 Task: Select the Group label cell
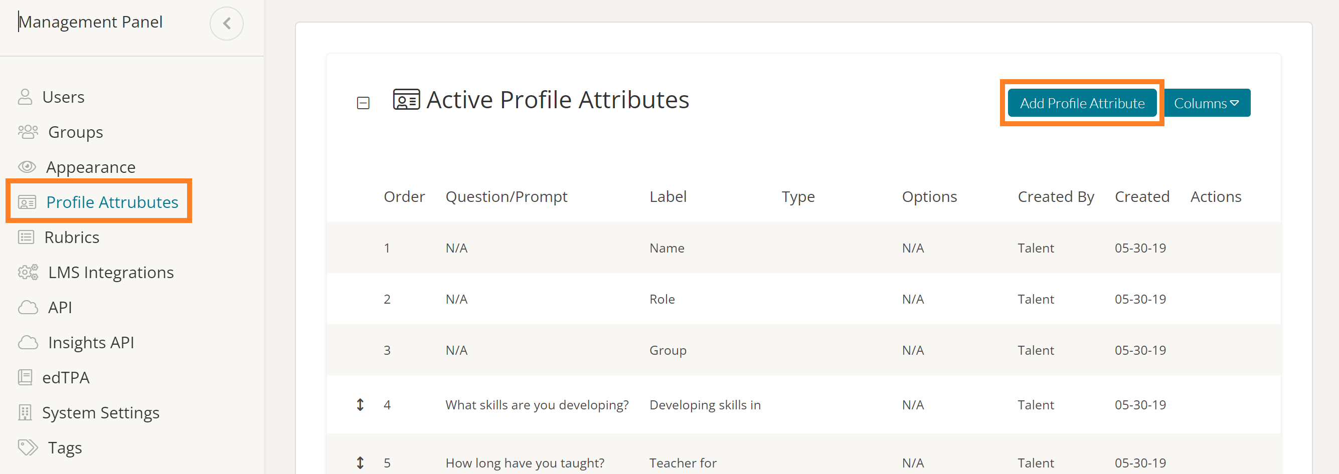pyautogui.click(x=668, y=350)
